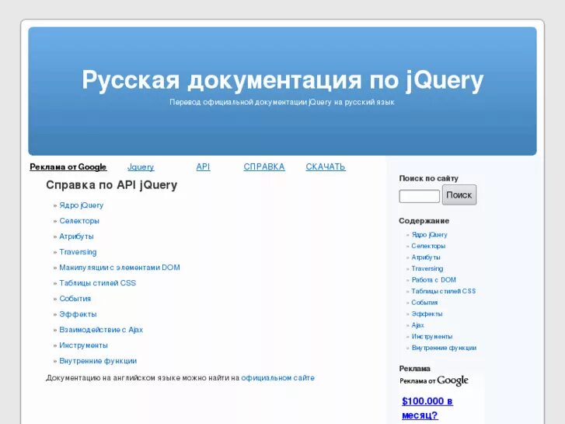Click the 'Поиск' search button
The height and width of the screenshot is (424, 565).
459,194
